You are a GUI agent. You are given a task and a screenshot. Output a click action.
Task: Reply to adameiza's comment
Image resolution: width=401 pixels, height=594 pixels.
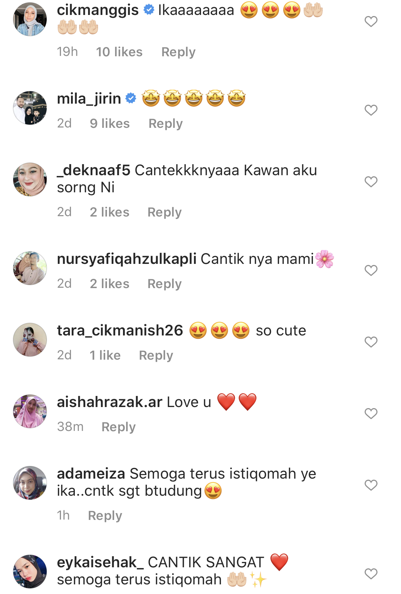tap(105, 516)
